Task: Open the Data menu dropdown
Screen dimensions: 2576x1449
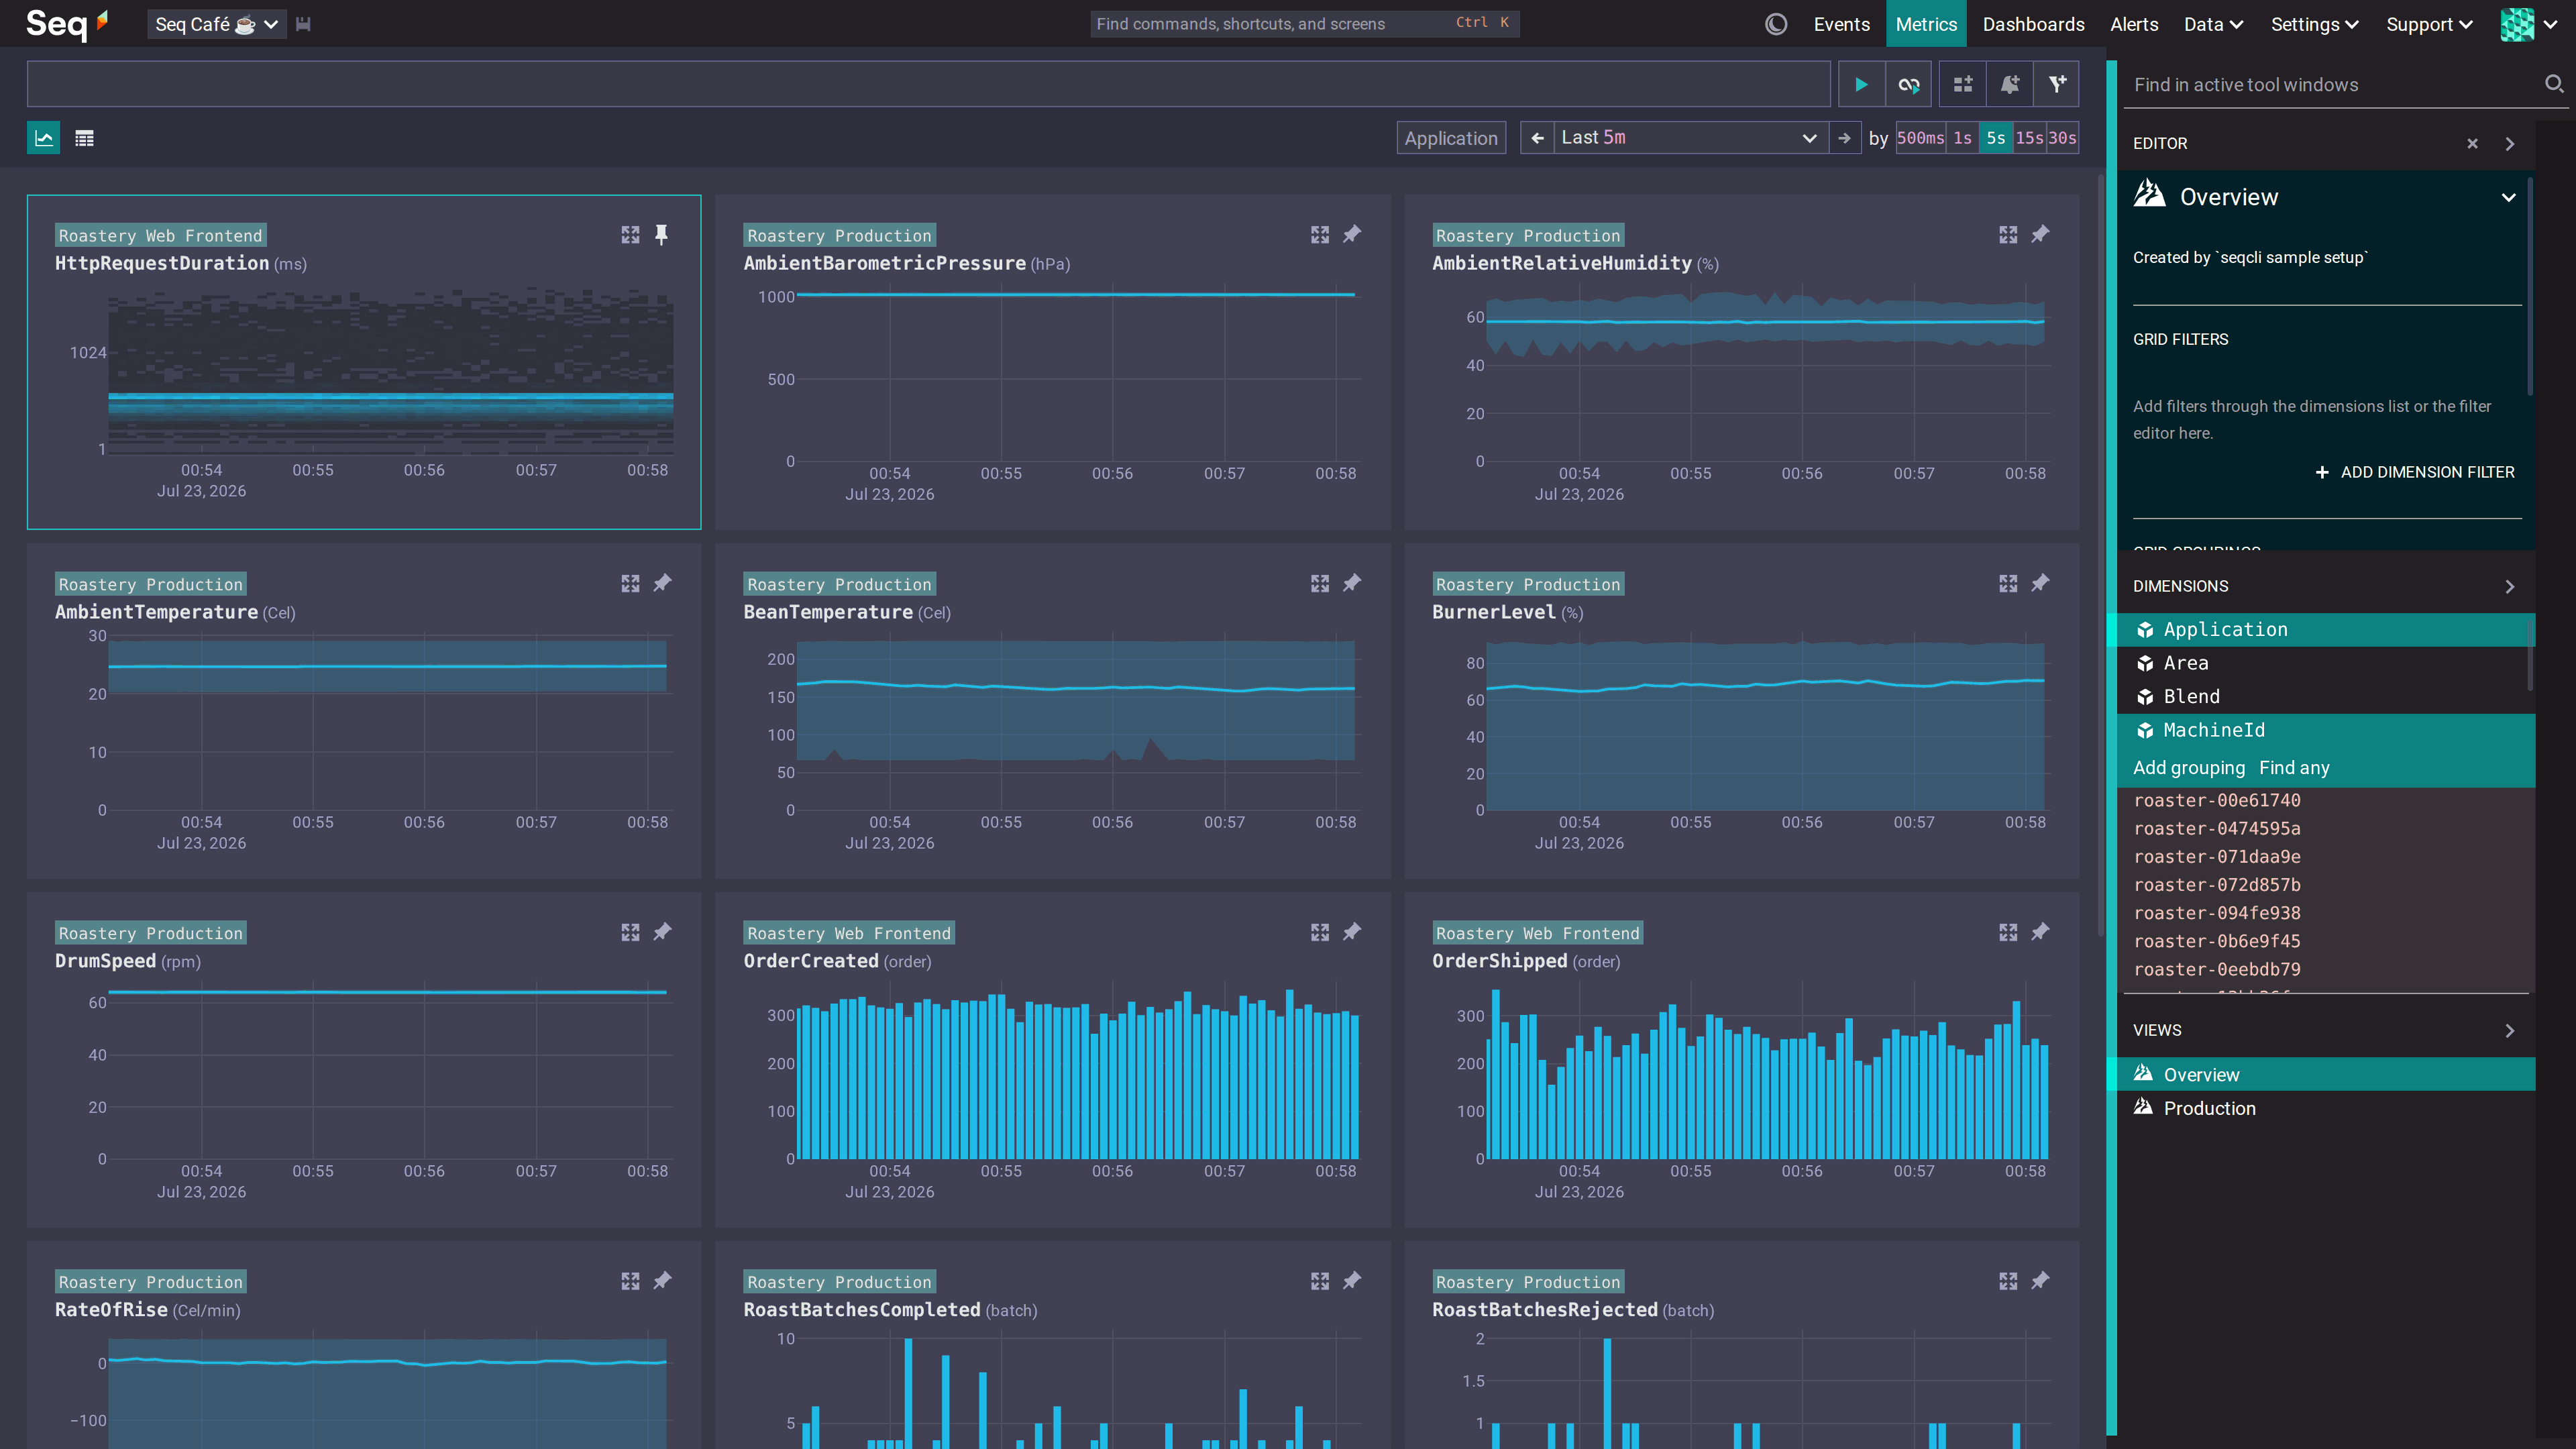Action: pos(2213,24)
